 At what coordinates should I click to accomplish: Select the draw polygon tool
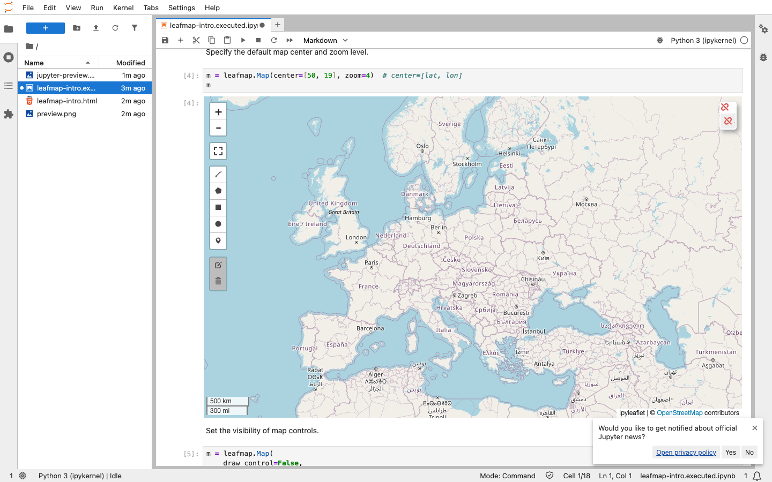218,191
